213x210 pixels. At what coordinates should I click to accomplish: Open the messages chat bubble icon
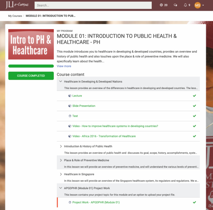pos(175,5)
